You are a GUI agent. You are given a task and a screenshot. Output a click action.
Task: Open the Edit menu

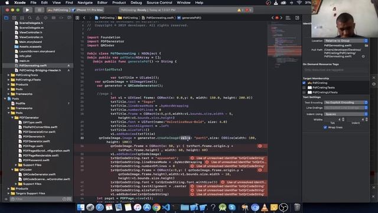[x=44, y=2]
